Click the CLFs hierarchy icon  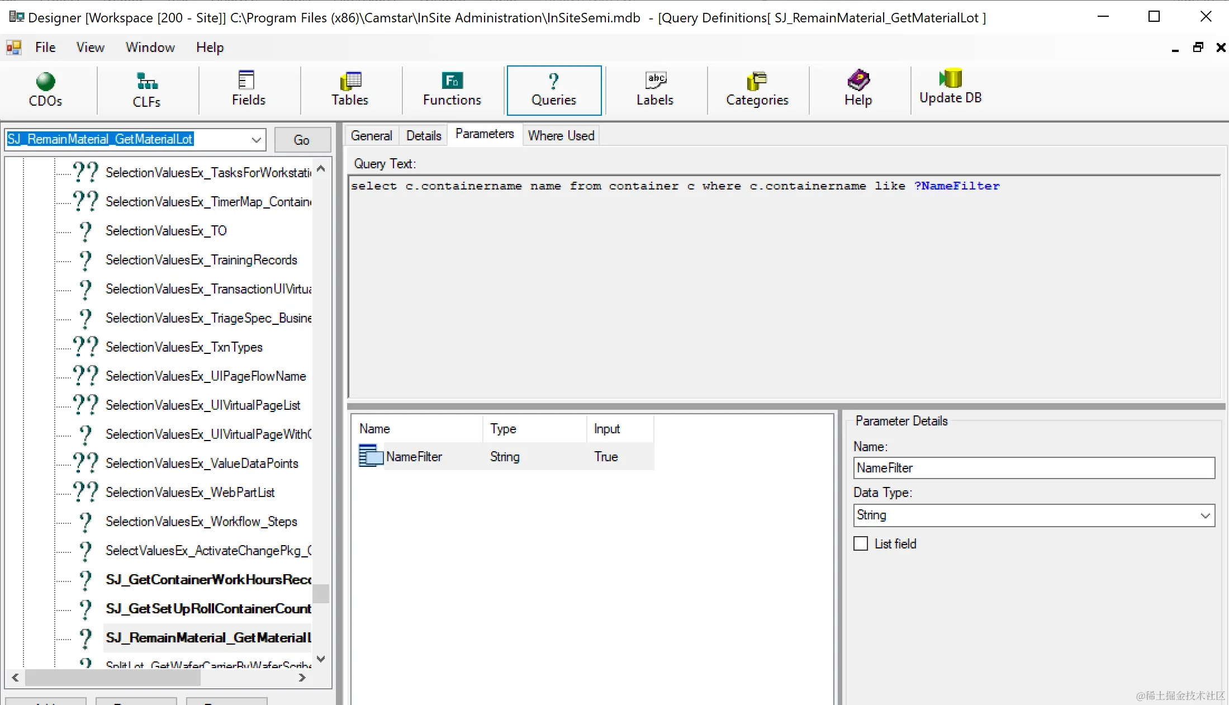tap(146, 89)
